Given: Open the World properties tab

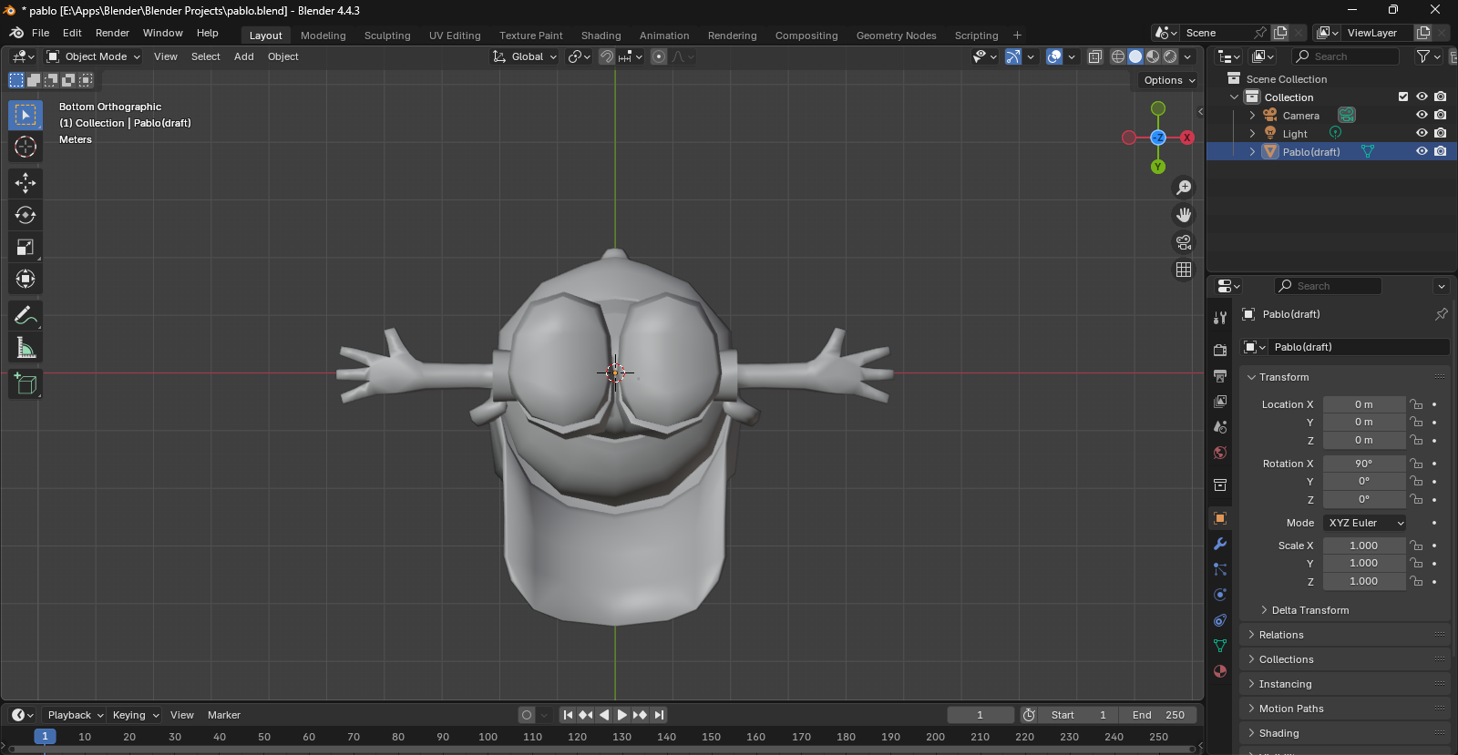Looking at the screenshot, I should click(1220, 453).
